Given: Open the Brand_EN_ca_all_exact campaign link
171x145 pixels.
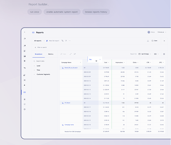Looking at the screenshot, I should coord(71,68).
